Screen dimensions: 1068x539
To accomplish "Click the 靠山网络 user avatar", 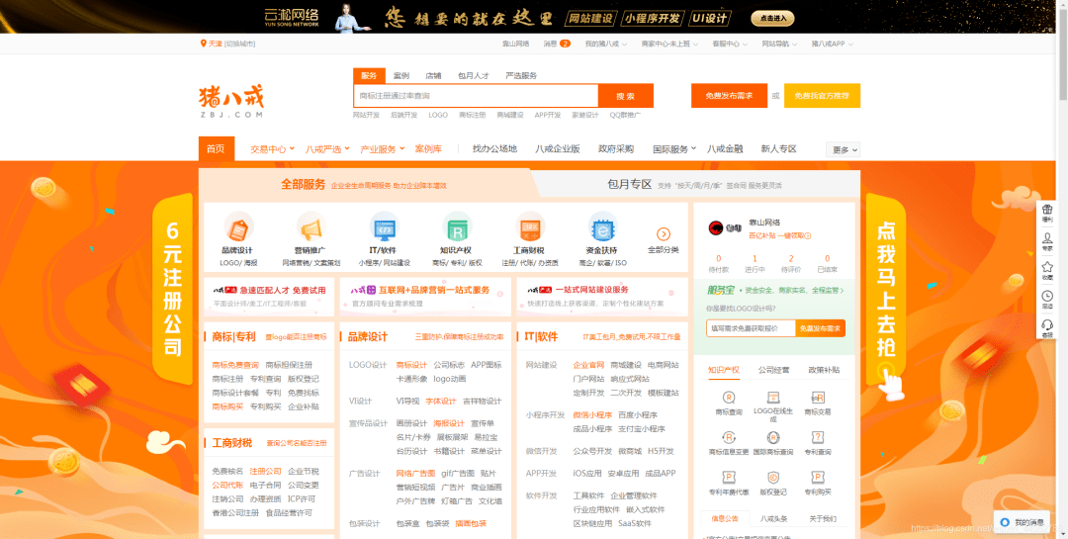I will click(x=715, y=227).
